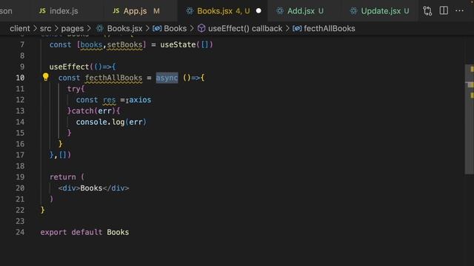Click console.log on line 14
The width and height of the screenshot is (474, 266).
100,122
